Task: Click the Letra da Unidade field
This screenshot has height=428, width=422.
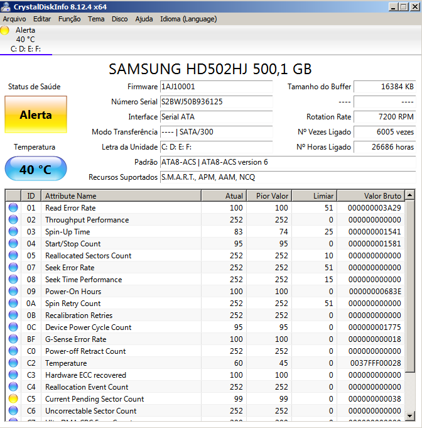Action: coord(216,147)
